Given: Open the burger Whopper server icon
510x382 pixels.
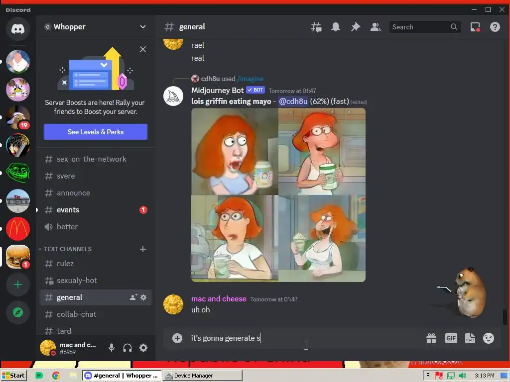Looking at the screenshot, I should (18, 257).
